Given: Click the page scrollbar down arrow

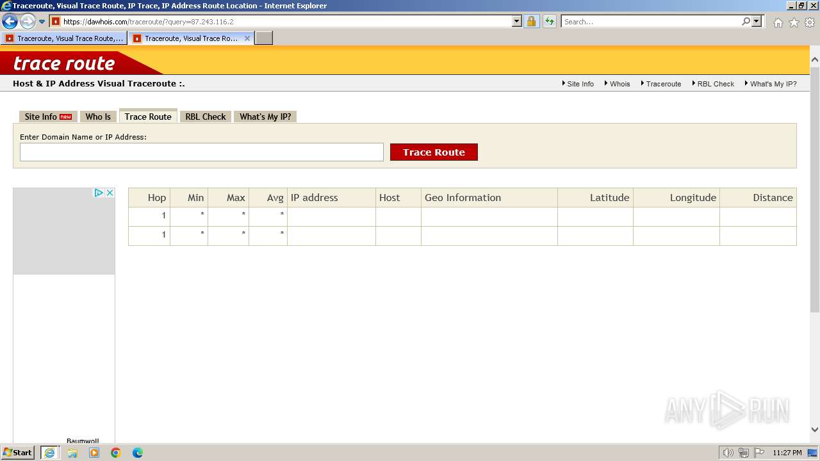Looking at the screenshot, I should pos(815,430).
